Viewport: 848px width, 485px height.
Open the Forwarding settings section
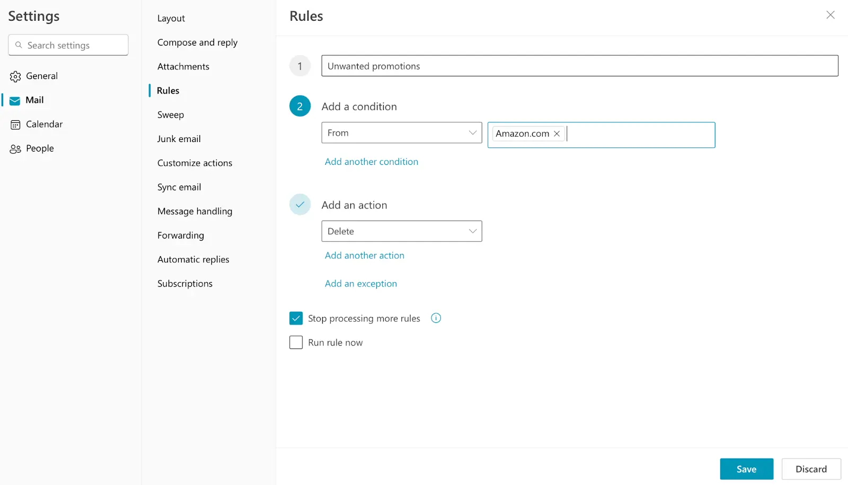click(x=180, y=235)
